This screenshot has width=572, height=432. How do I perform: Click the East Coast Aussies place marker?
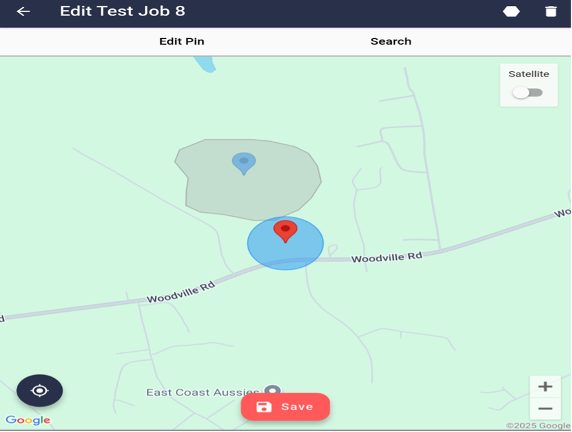[274, 391]
